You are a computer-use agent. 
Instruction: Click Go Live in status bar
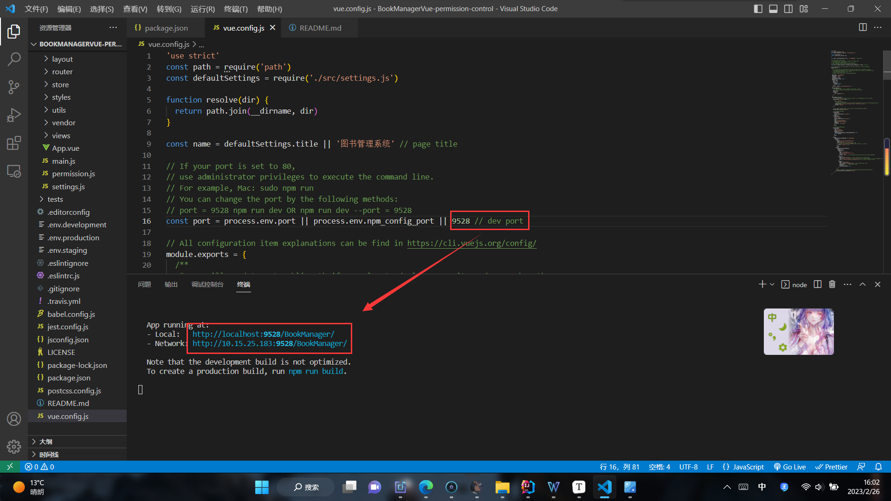click(x=790, y=467)
